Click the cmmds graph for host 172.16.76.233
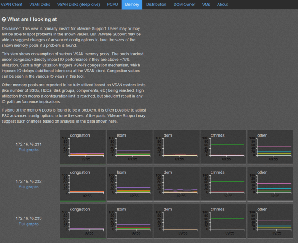Viewport: 298px width, 243px height. (x=223, y=221)
